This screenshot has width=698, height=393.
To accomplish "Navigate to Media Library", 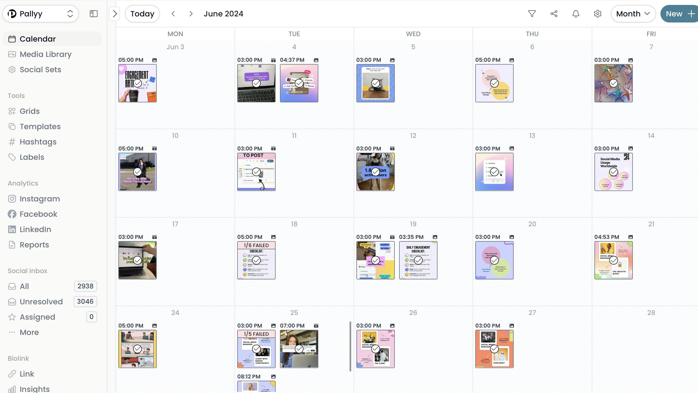I will click(45, 54).
